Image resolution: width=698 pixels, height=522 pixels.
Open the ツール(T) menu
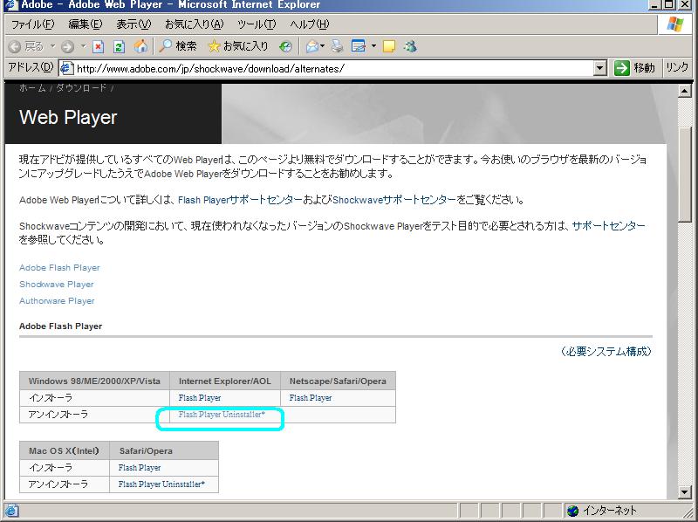click(x=257, y=24)
